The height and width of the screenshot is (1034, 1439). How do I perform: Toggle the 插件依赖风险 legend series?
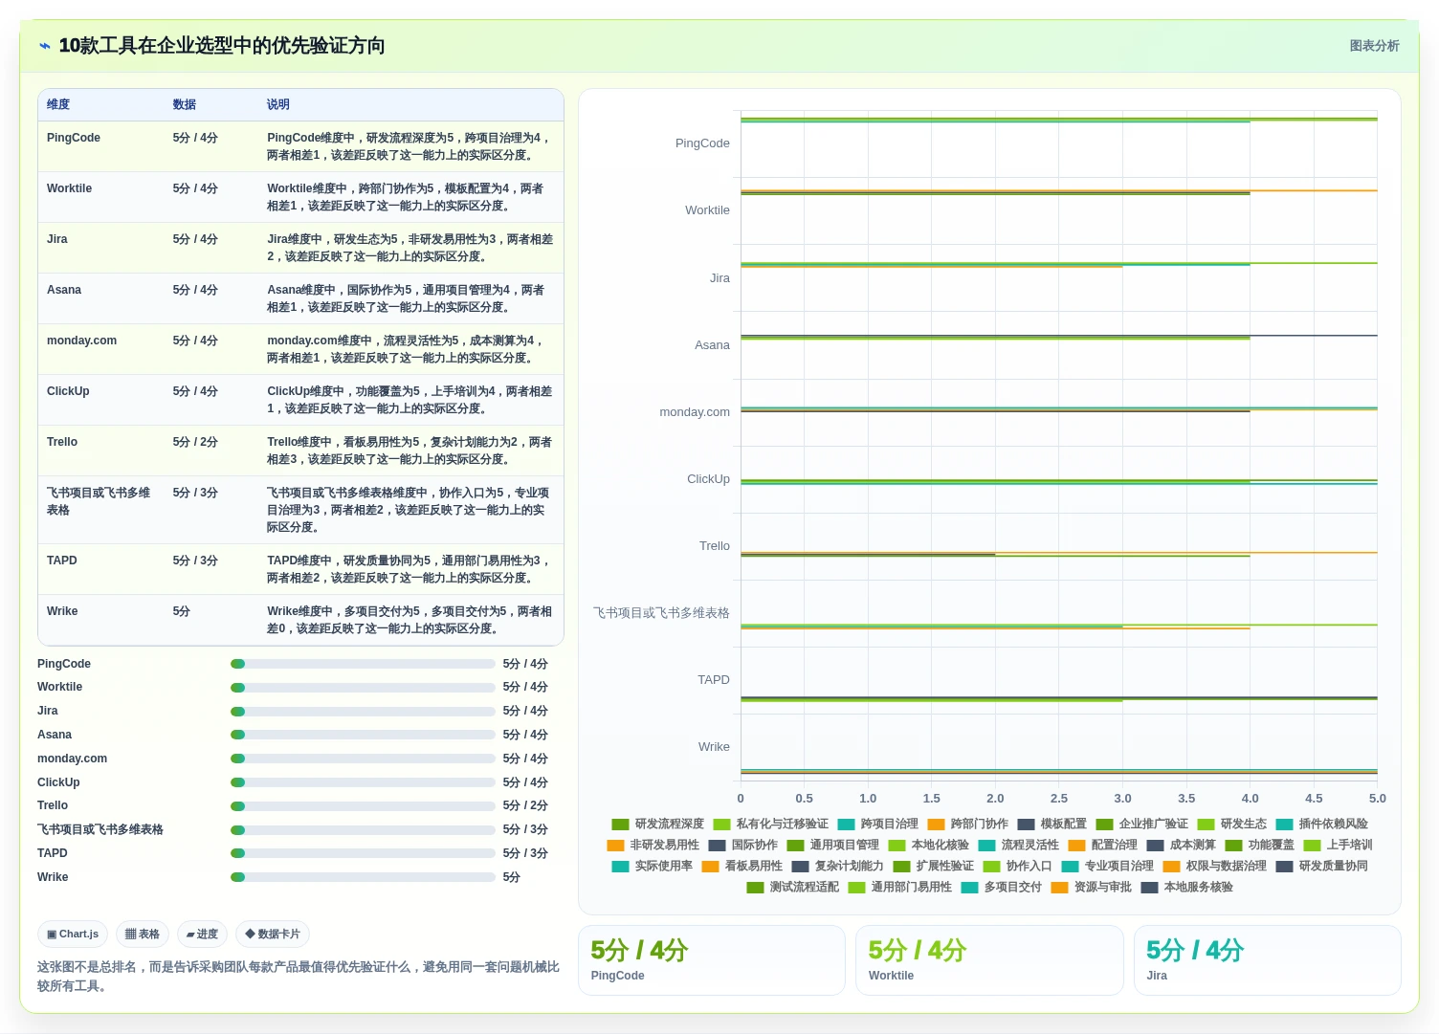click(1322, 824)
